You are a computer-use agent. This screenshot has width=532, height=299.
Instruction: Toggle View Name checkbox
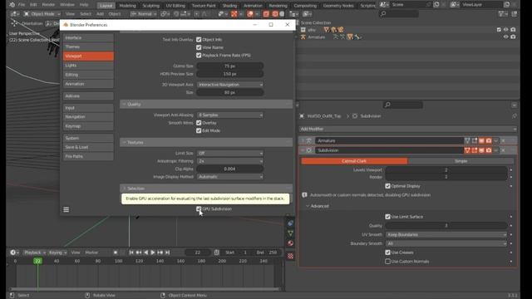click(199, 47)
